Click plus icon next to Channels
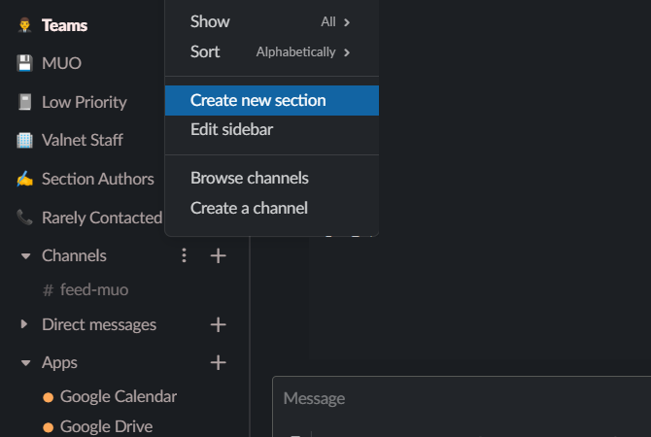 click(219, 255)
